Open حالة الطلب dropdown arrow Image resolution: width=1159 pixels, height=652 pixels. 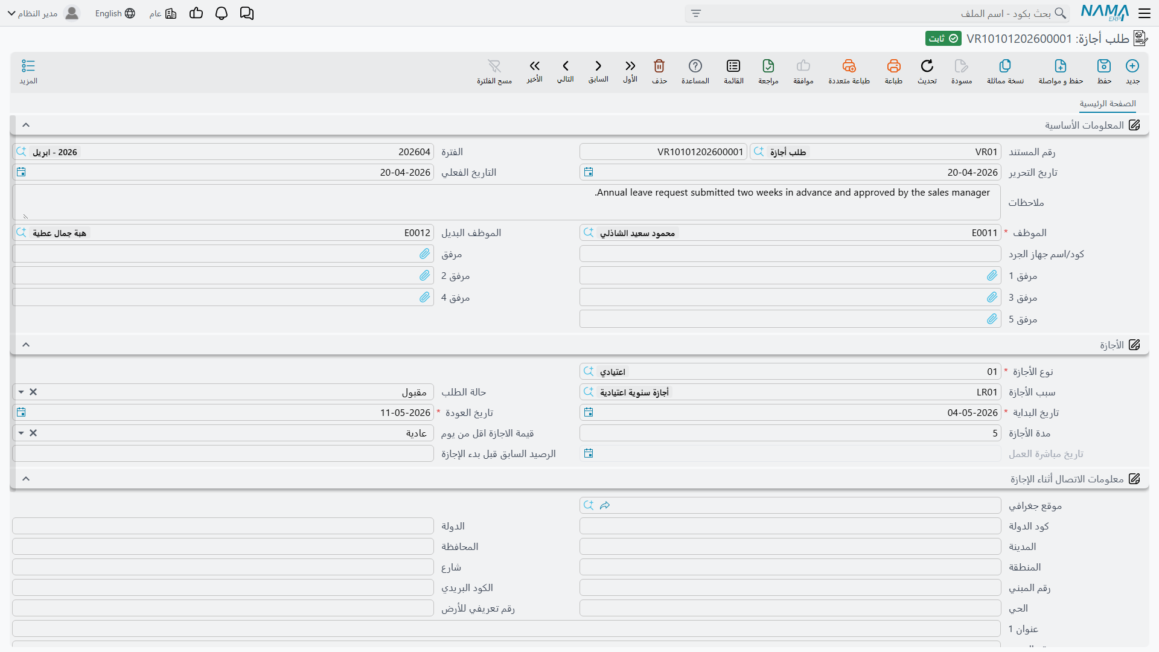click(21, 392)
